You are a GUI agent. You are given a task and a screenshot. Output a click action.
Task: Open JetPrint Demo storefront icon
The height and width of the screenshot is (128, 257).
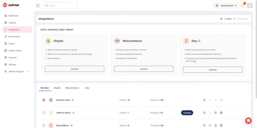click(221, 113)
